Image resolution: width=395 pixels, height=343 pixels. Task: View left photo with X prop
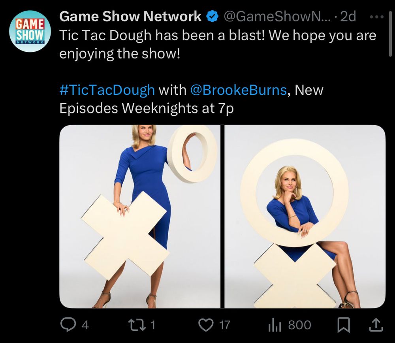tap(140, 217)
